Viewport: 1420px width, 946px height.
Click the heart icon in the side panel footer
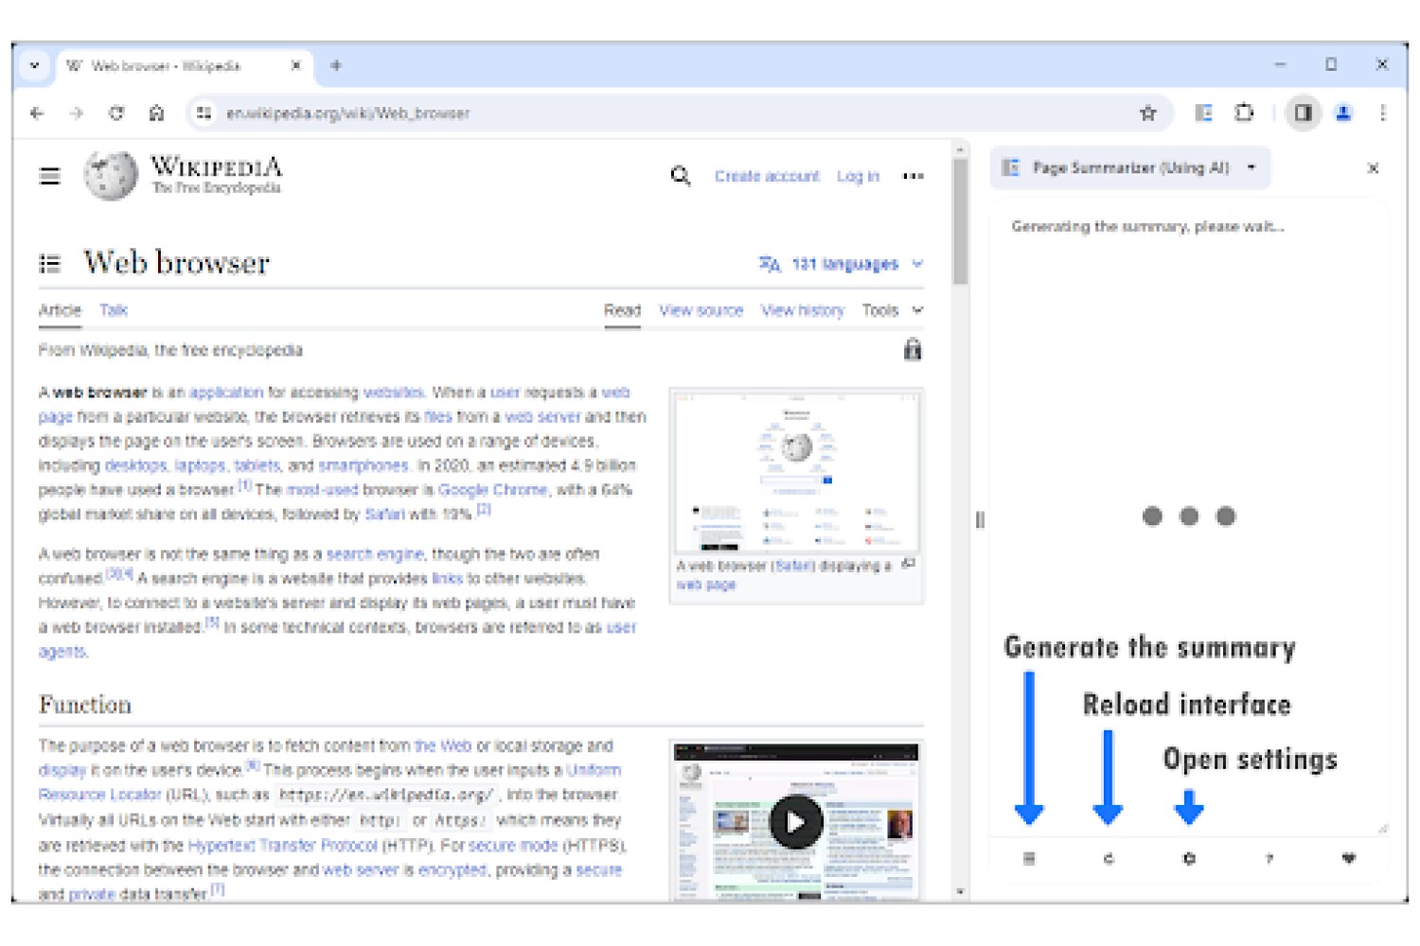click(1349, 858)
